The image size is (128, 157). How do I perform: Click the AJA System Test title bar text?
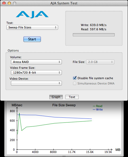(64, 3)
